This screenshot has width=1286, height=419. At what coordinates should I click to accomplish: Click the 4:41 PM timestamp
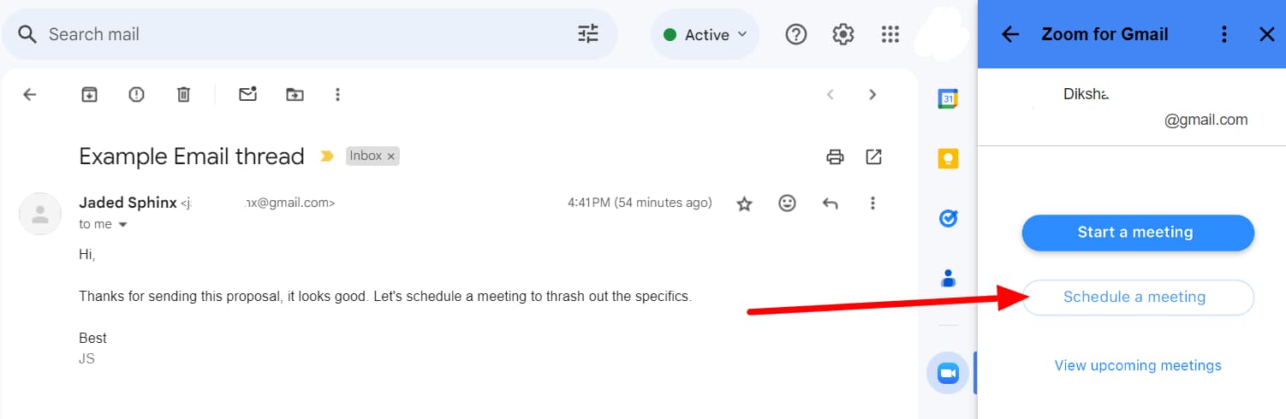640,203
